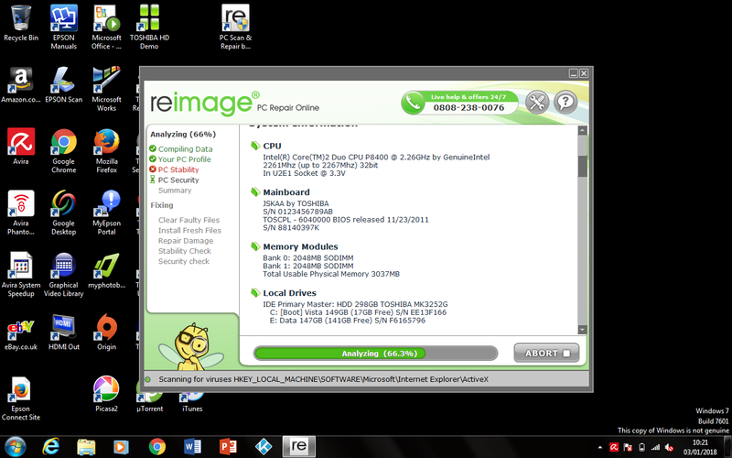732x458 pixels.
Task: Open PowerPoint from the taskbar
Action: click(228, 447)
